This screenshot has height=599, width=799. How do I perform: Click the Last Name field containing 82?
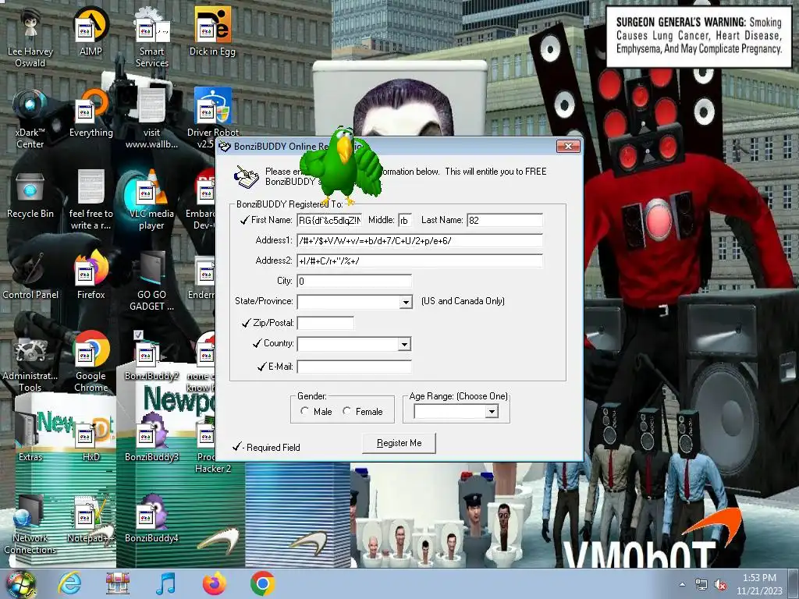(505, 220)
